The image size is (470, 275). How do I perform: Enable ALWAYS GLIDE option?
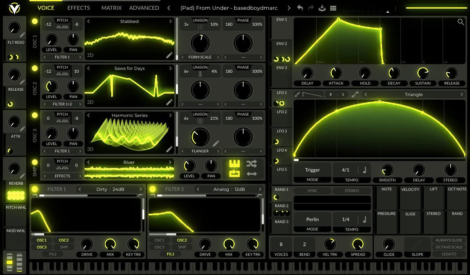[449, 240]
